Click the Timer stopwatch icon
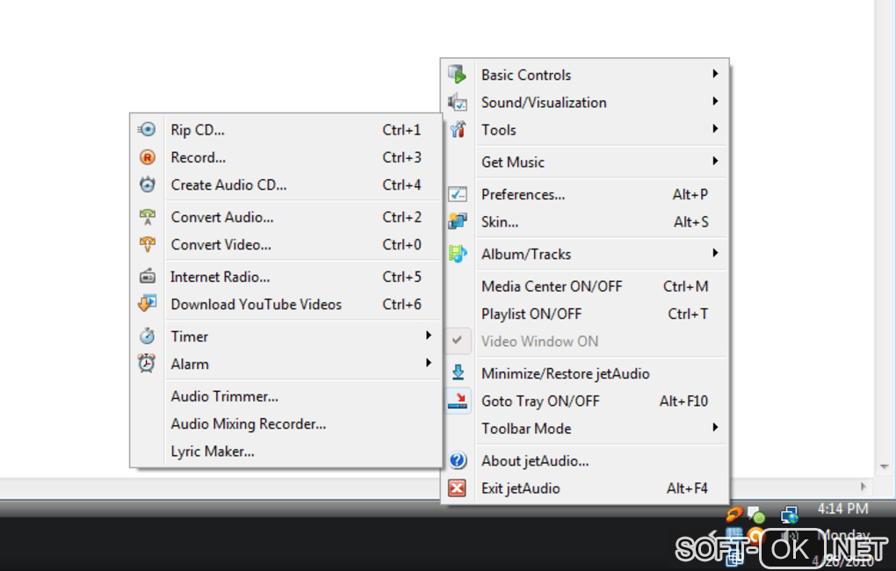Screen dimensions: 896x571 (147, 336)
